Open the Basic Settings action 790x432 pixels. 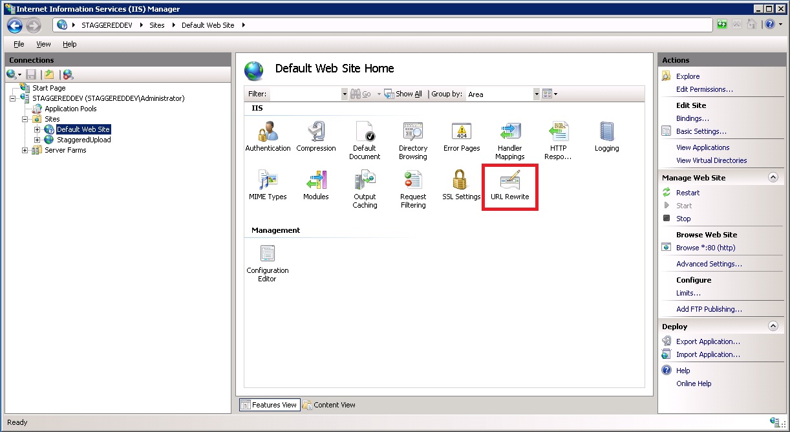tap(701, 131)
